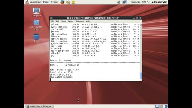192x108 pixels.
Task: Click the 'cyrus-sasl-md5' package row
Action: point(95,27)
